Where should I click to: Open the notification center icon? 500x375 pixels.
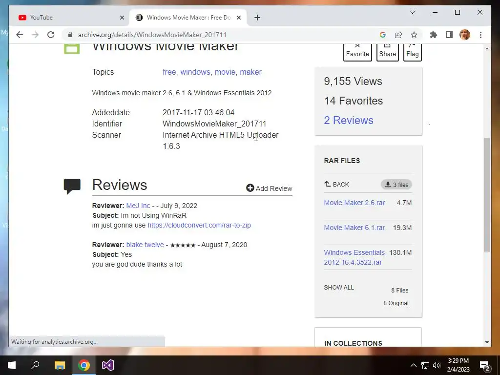(485, 365)
